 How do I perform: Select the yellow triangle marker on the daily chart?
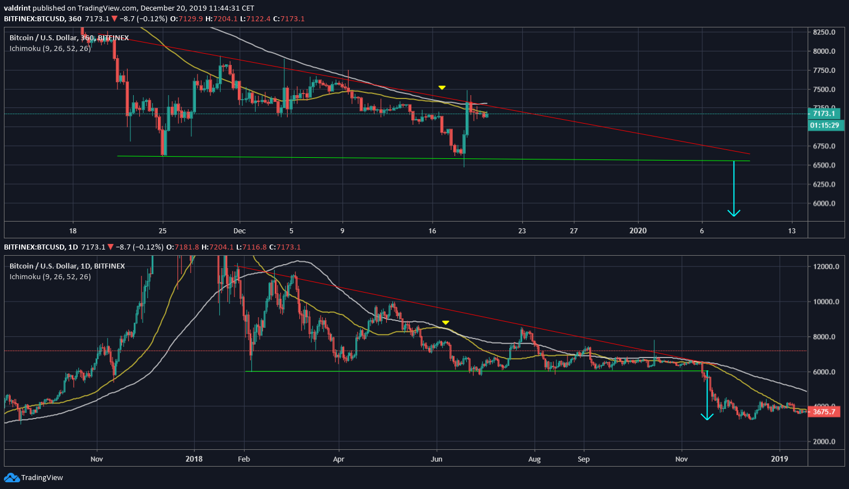(445, 322)
